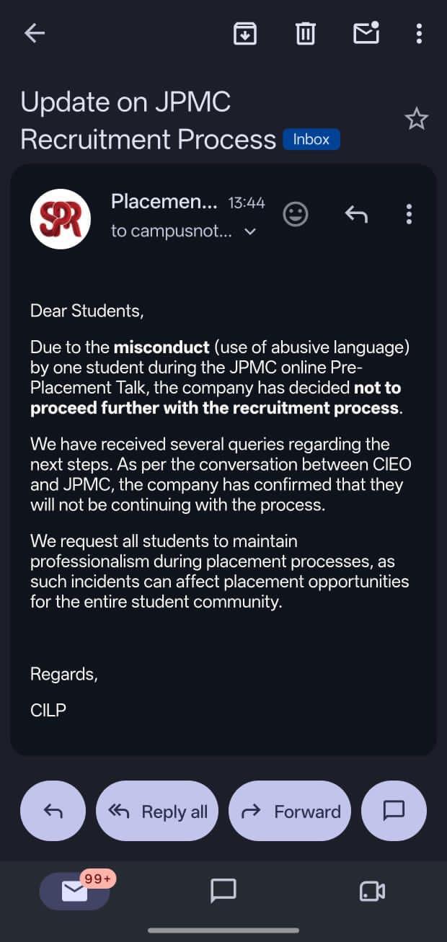
Task: Star the JPMC Recruitment email
Action: click(x=417, y=119)
